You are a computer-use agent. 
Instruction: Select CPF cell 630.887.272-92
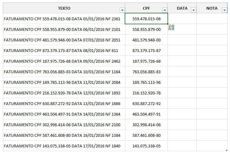(146, 103)
